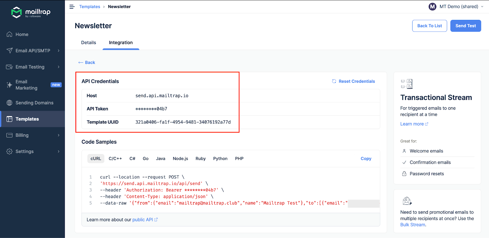Image resolution: width=489 pixels, height=238 pixels.
Task: Select the Java code sample tab
Action: (160, 159)
